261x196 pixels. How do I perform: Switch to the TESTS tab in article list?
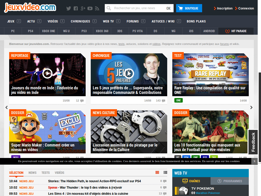click(x=46, y=173)
